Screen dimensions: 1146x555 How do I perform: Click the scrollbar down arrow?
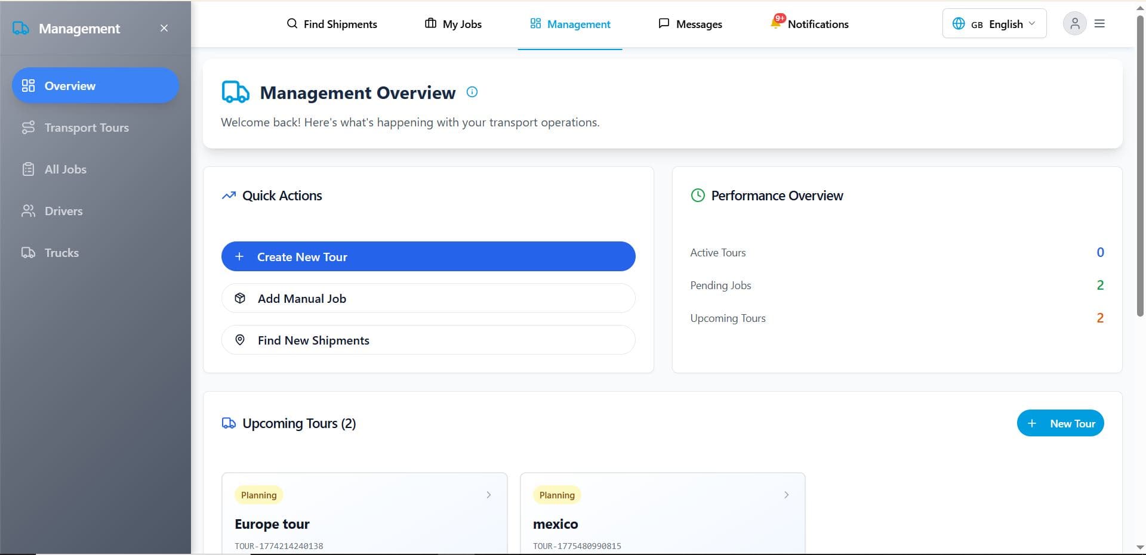(1140, 547)
